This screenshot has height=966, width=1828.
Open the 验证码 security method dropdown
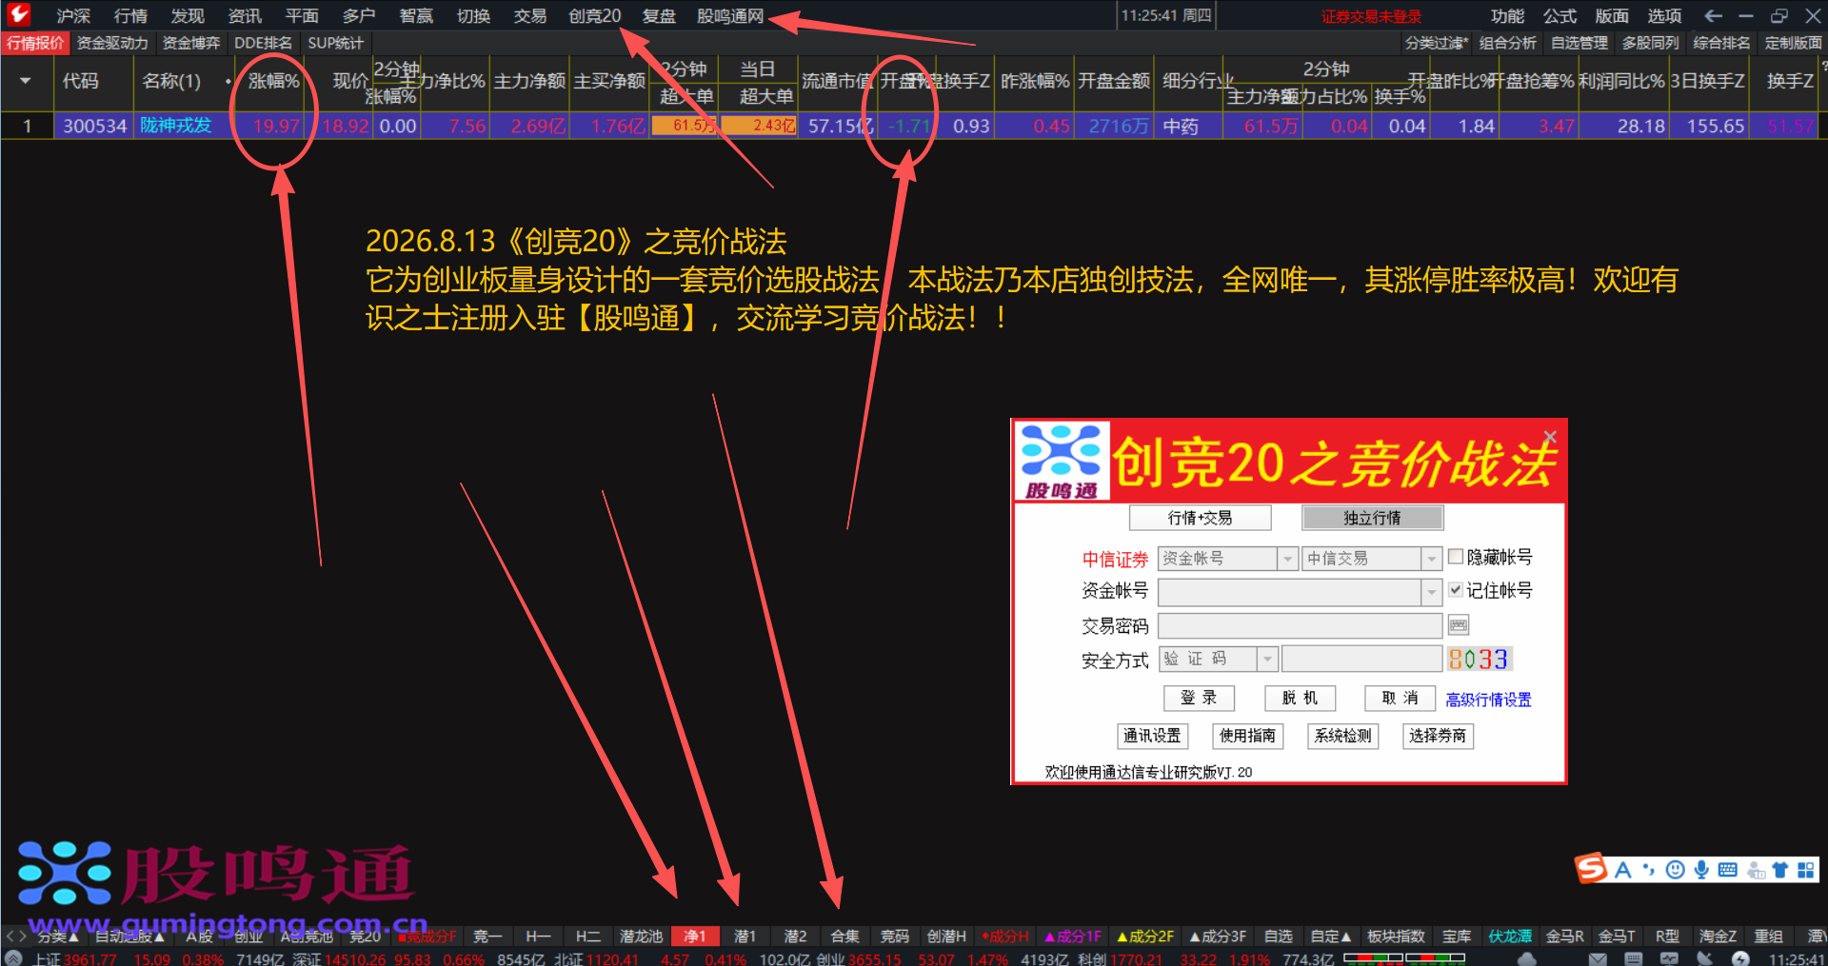(1267, 659)
